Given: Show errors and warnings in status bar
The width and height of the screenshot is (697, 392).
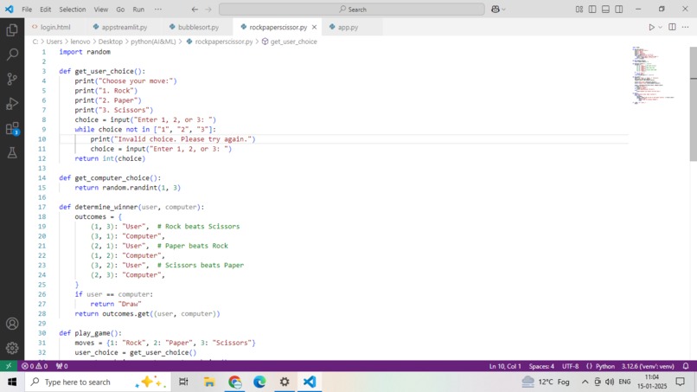Looking at the screenshot, I should tap(35, 366).
